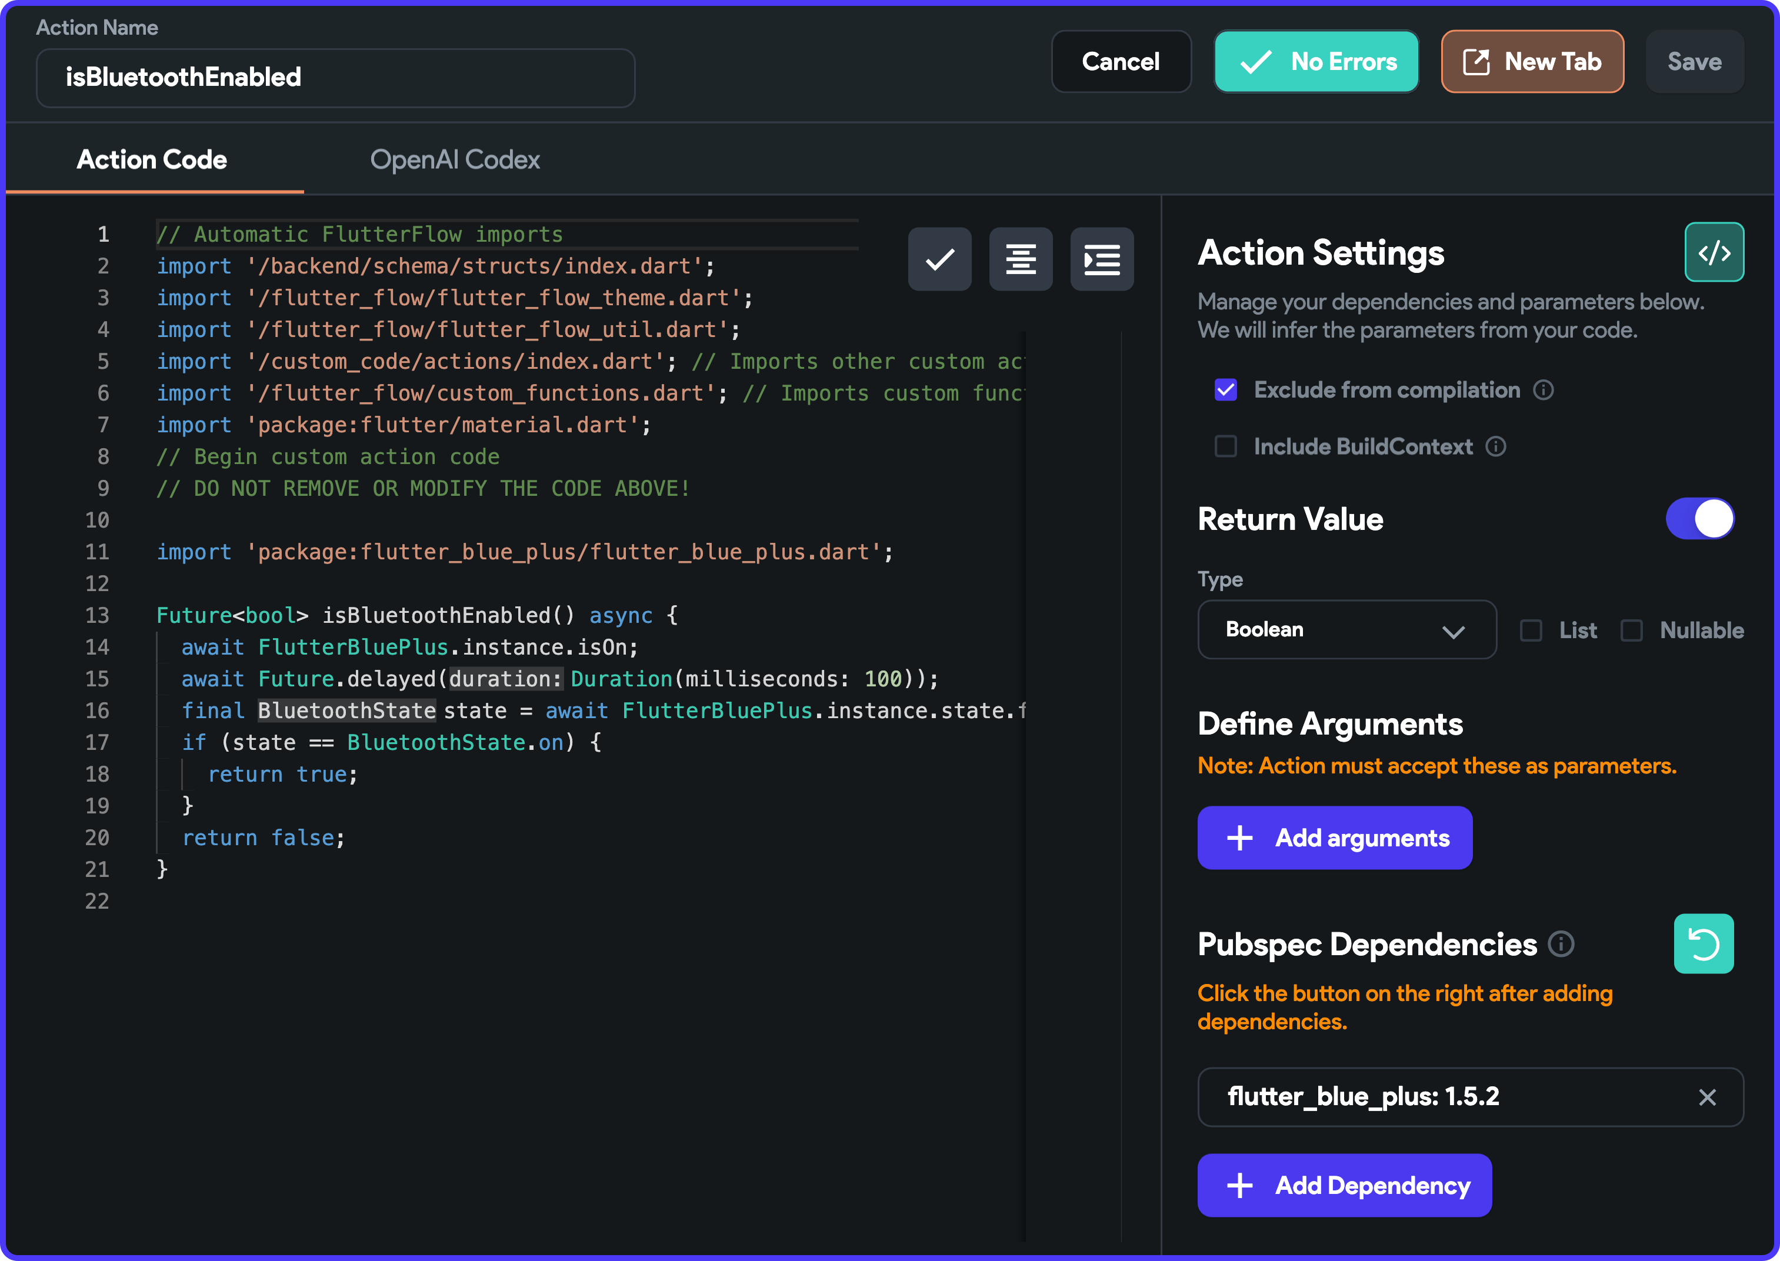Click the indent code icon button

point(1101,259)
